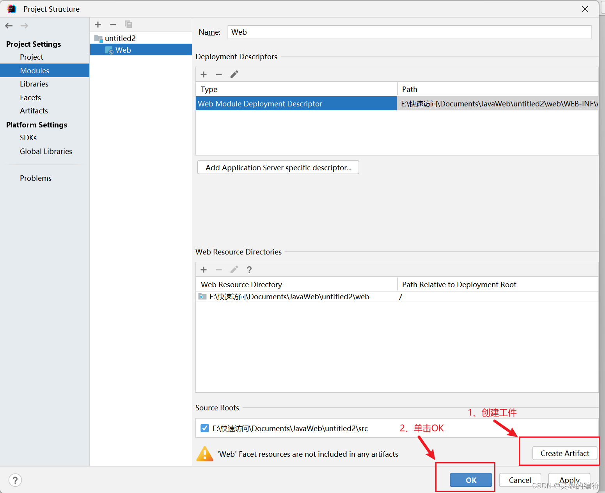Screen dimensions: 605x493
Task: Open the web resource directories help question mark
Action: coord(249,270)
